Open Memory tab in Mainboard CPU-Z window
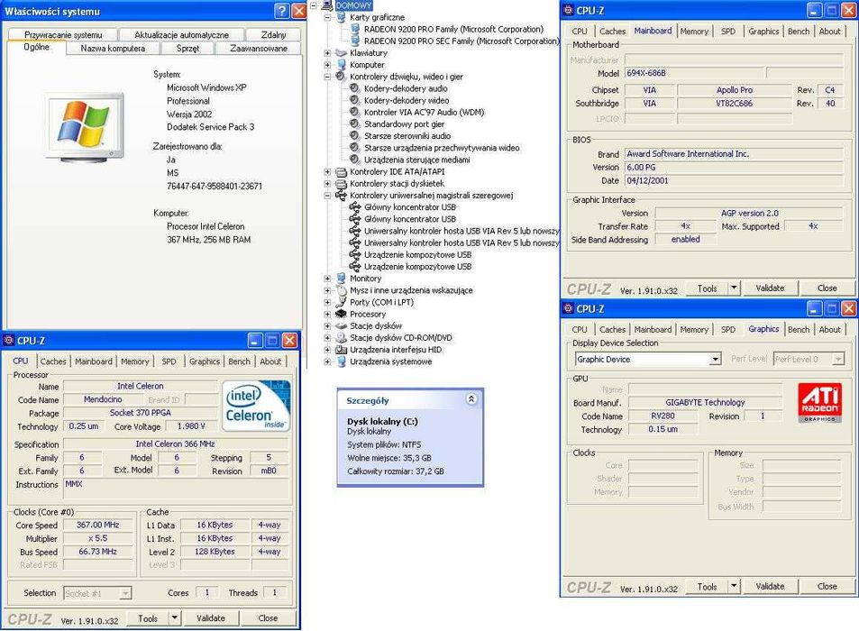859x631 pixels. 694,32
